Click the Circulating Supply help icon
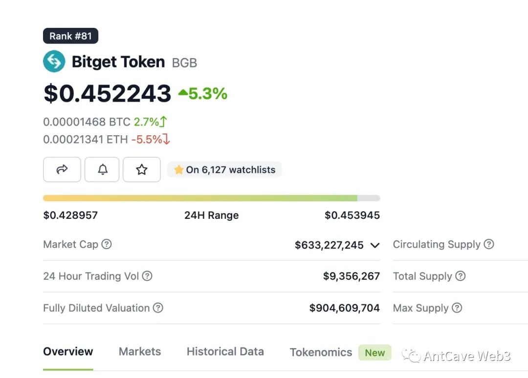This screenshot has height=378, width=528. [x=489, y=244]
